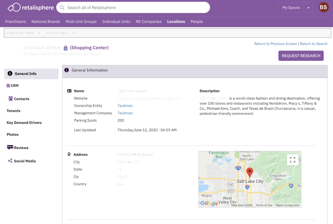The width and height of the screenshot is (333, 224).
Task: Open the Photos section
Action: point(13,135)
